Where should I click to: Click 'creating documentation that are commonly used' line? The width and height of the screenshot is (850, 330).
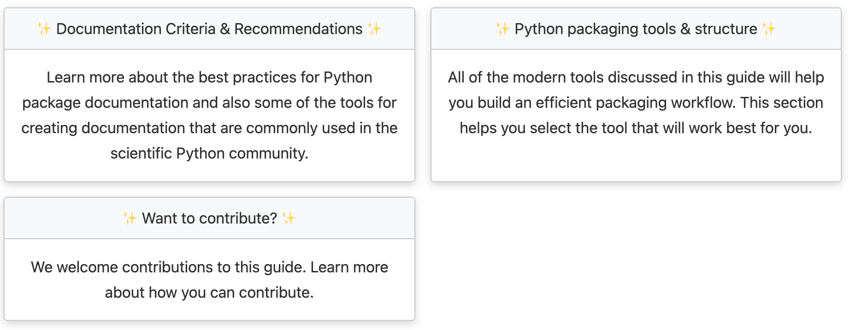tap(209, 128)
